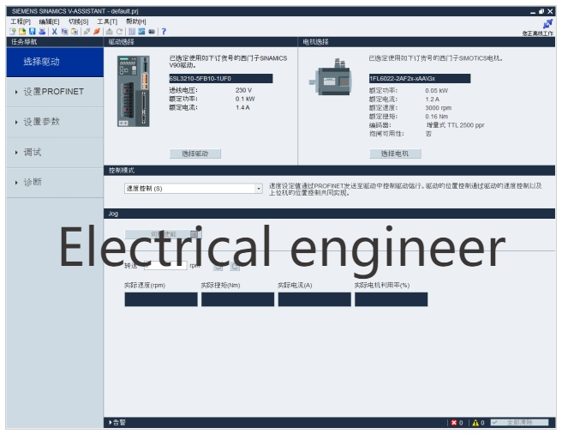Click the grayed go-online connection icon

[x=87, y=32]
